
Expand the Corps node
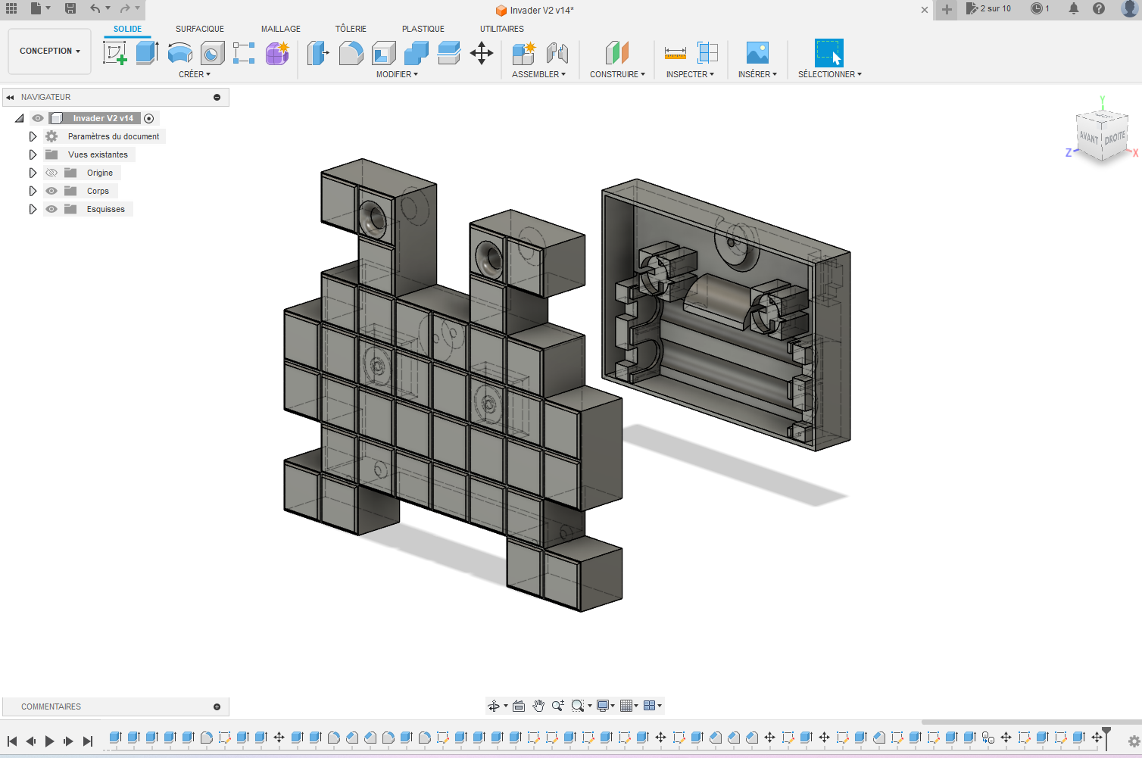click(33, 191)
